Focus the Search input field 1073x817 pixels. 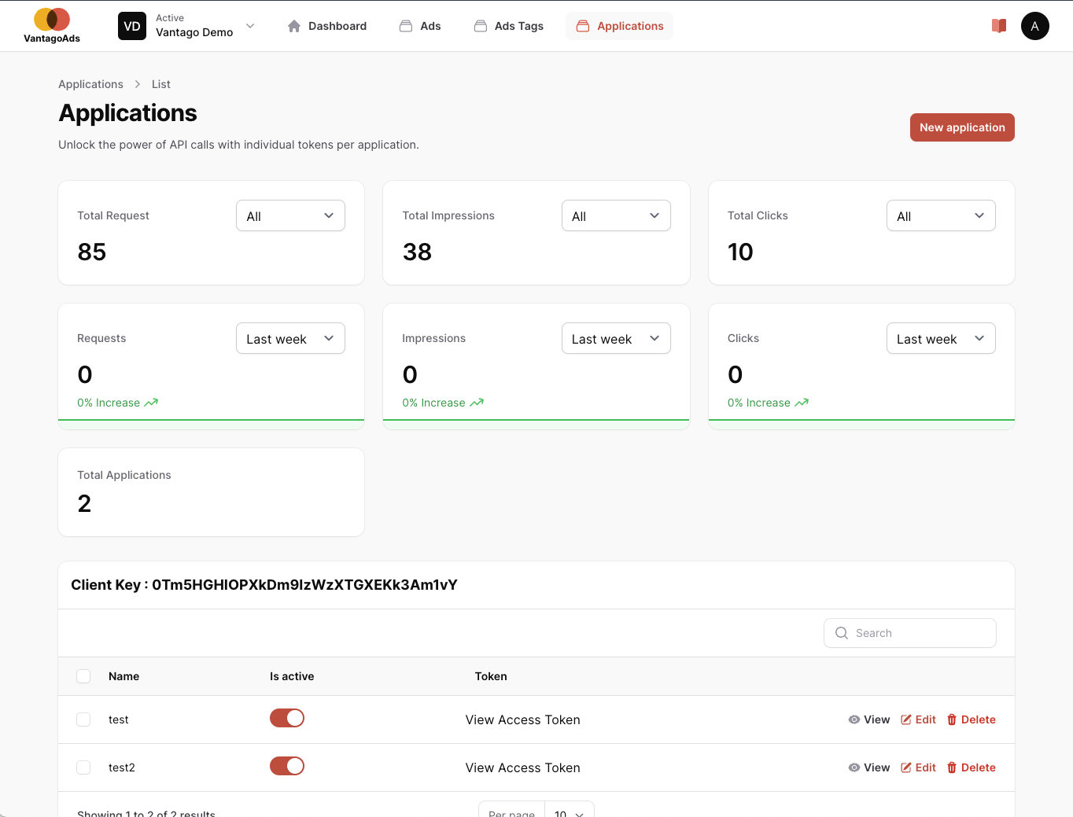click(910, 633)
